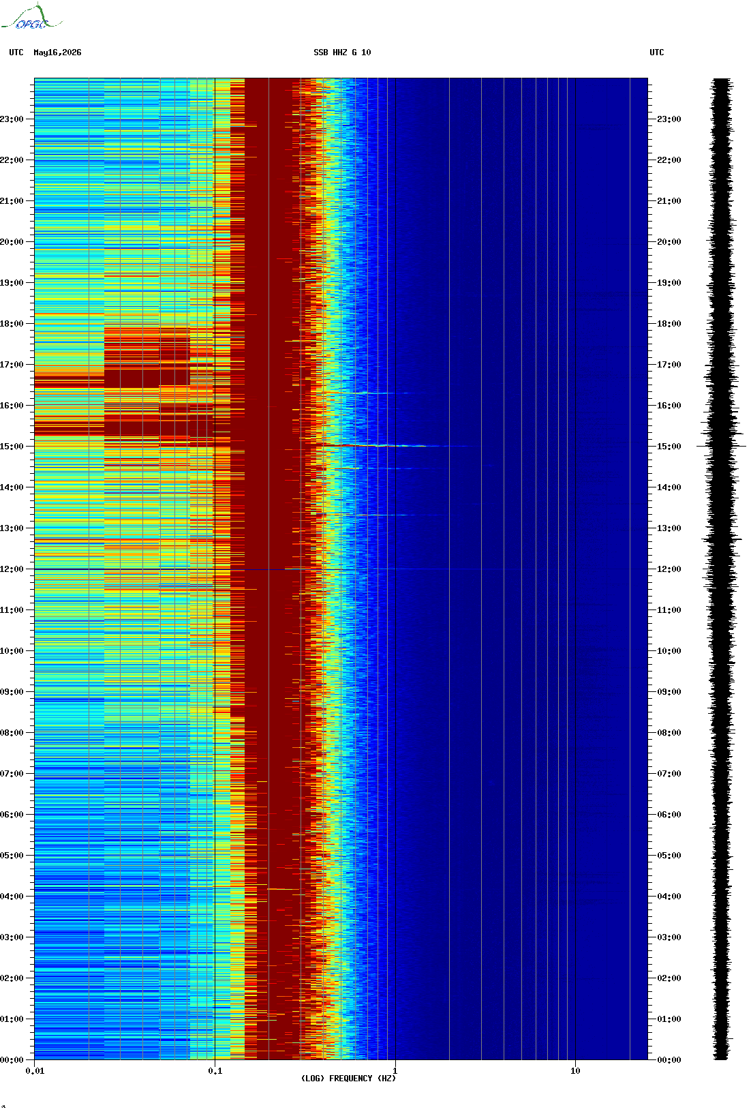Click the 00:00 label on right axis

pos(669,1060)
